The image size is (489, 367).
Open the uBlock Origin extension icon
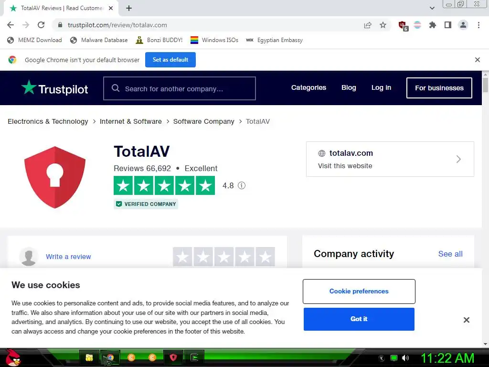click(x=403, y=26)
